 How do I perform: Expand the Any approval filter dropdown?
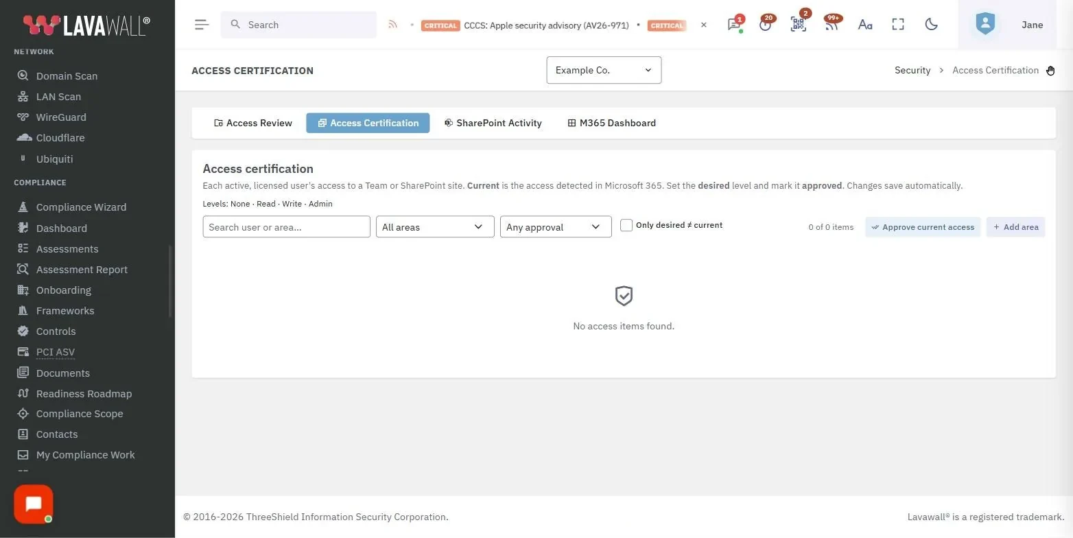tap(556, 227)
